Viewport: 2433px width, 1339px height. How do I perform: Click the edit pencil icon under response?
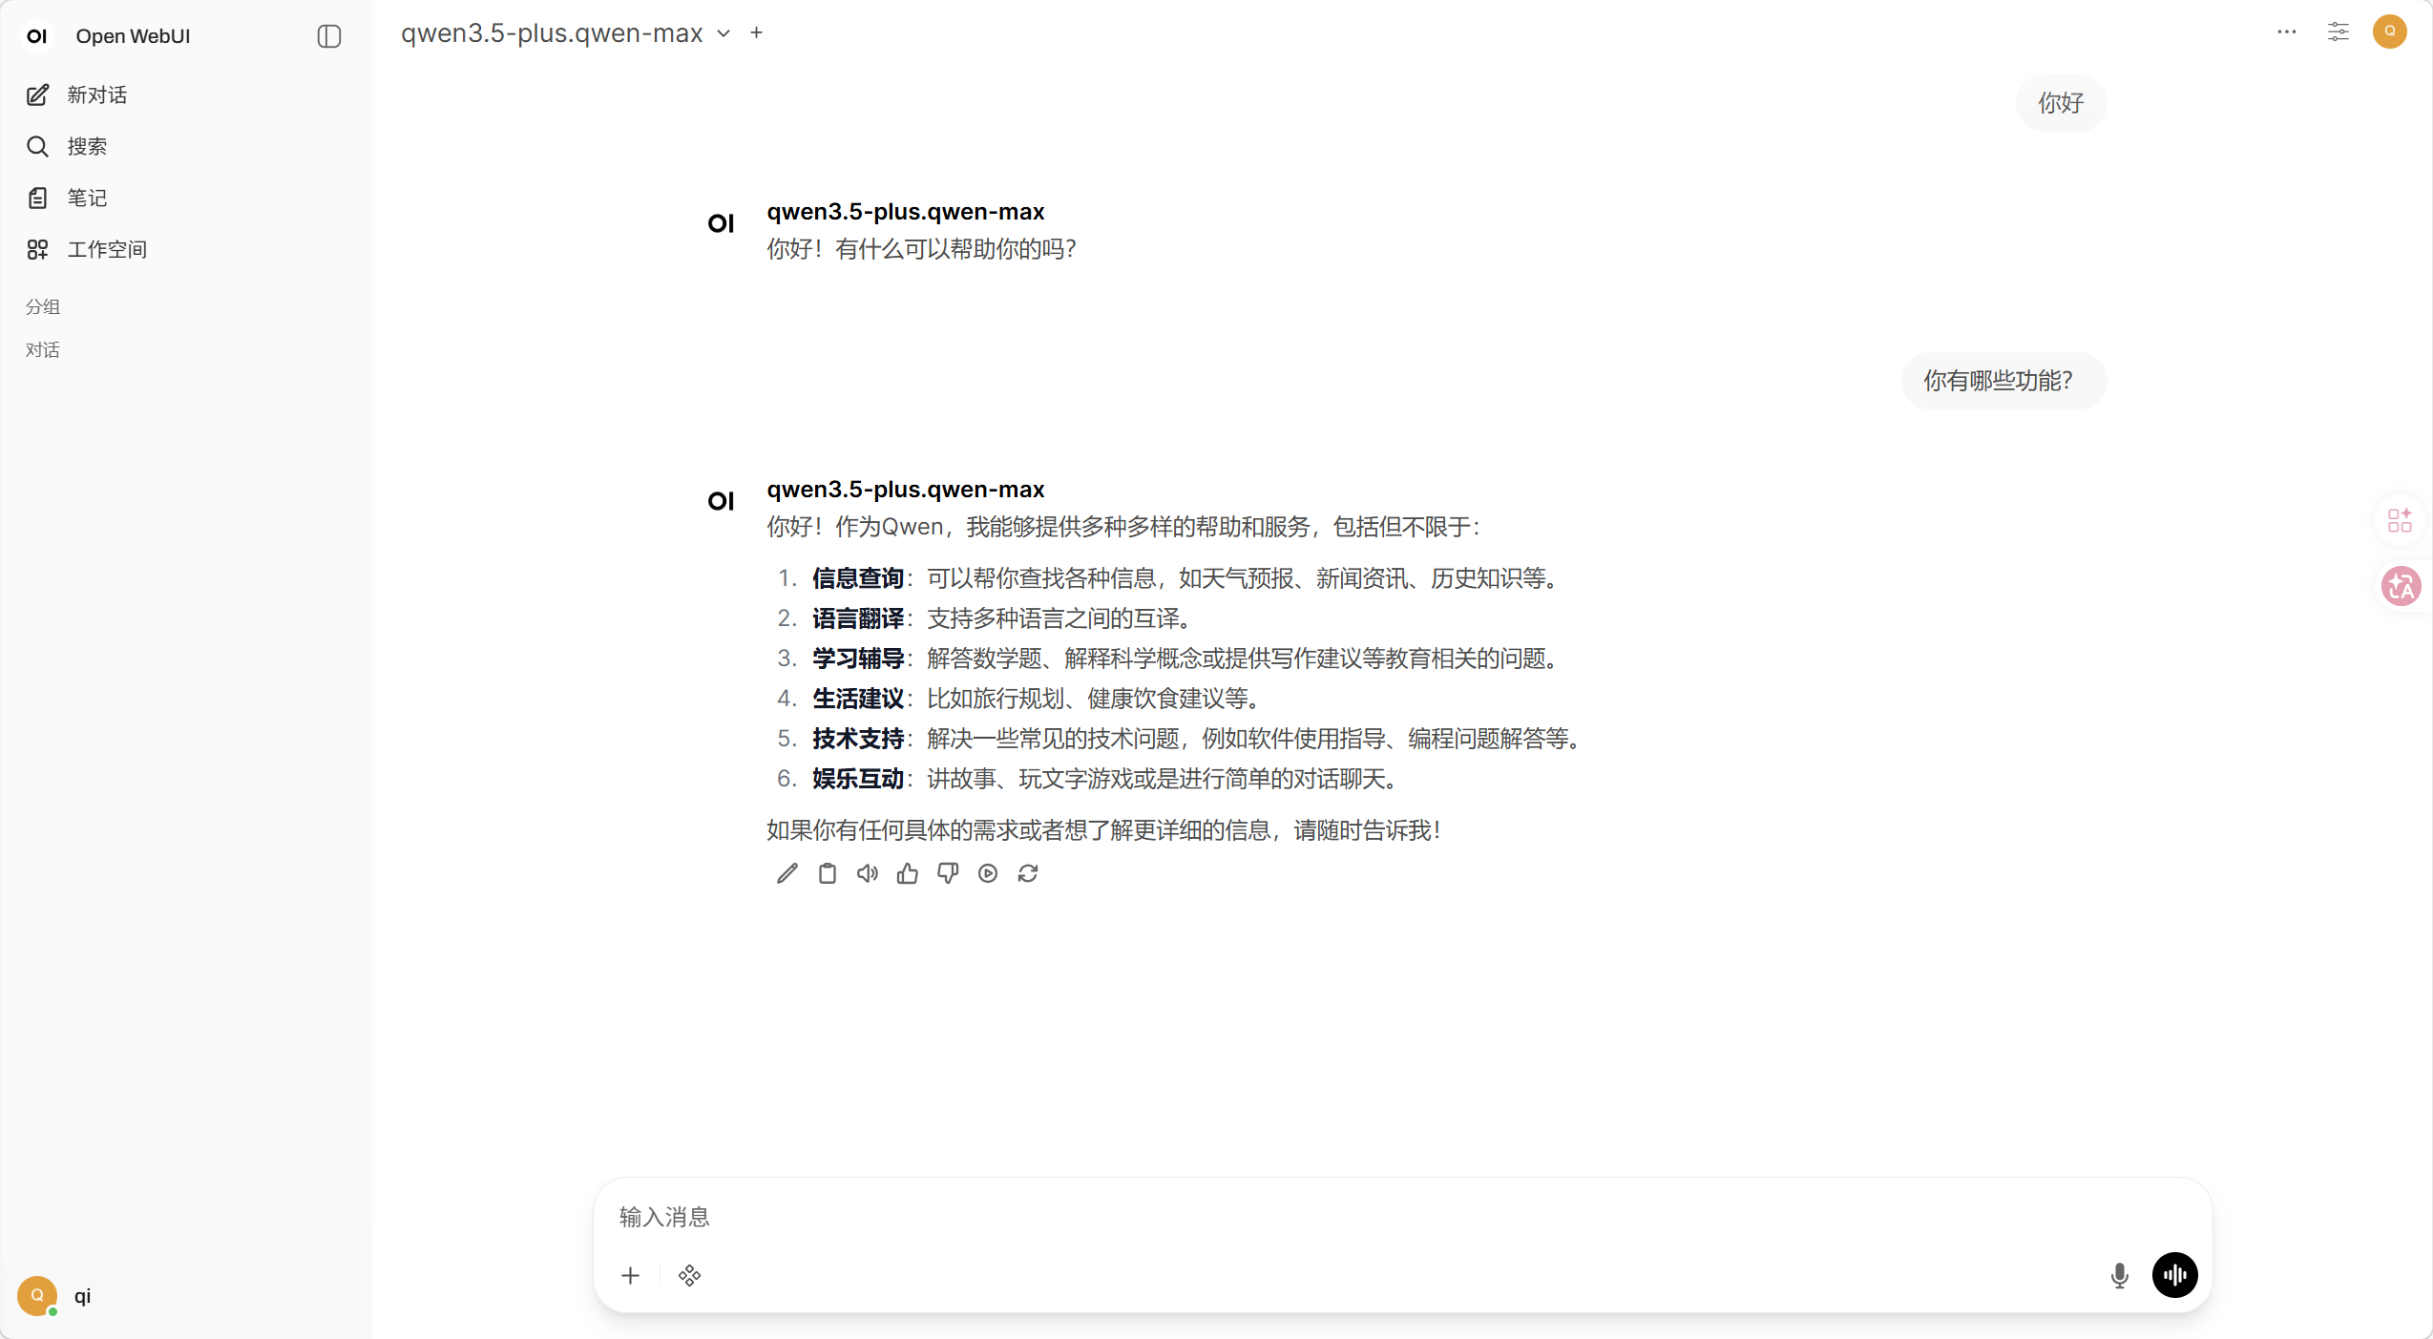coord(787,873)
